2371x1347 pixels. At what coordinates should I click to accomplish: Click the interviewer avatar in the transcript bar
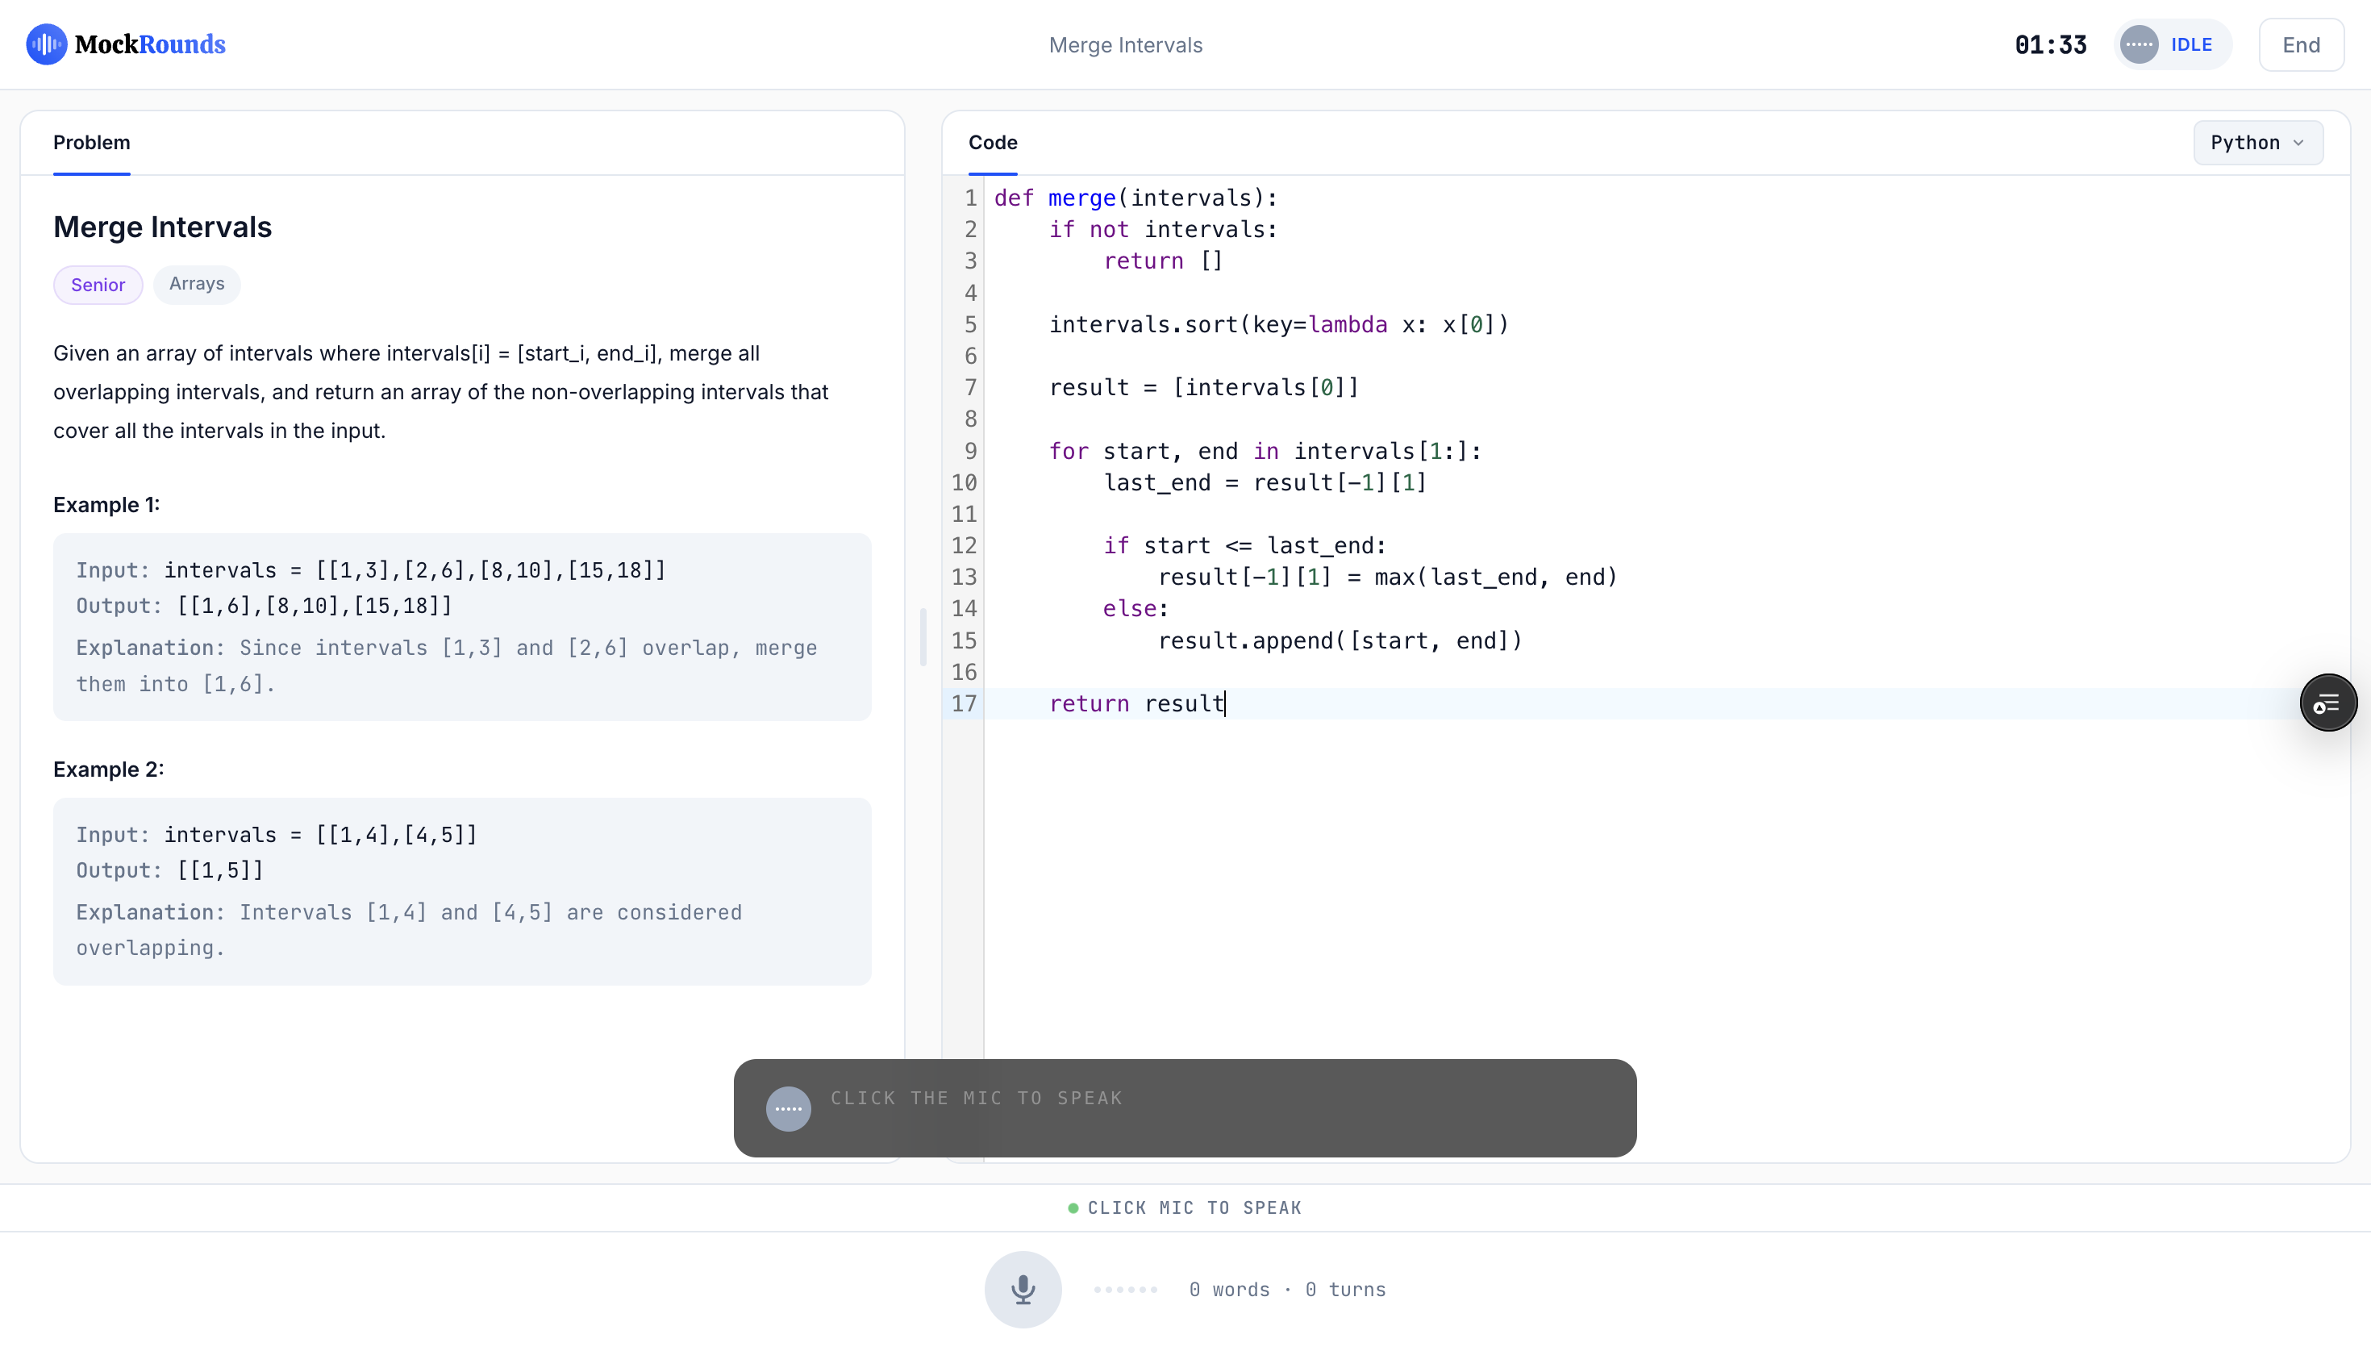click(x=789, y=1108)
